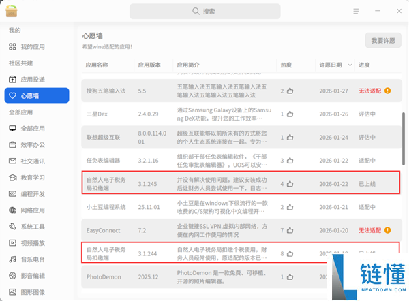Like 小土豆编程系统 with thumbs-up icon
The image size is (409, 301).
[x=290, y=207]
